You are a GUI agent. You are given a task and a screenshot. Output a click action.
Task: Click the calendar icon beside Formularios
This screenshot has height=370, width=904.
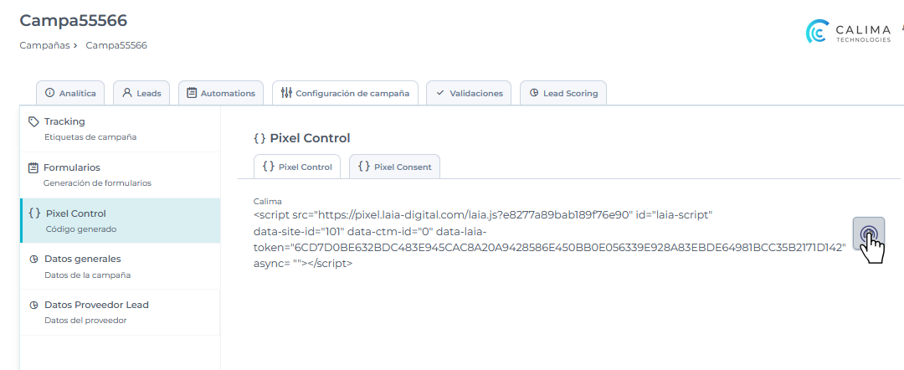tap(33, 167)
